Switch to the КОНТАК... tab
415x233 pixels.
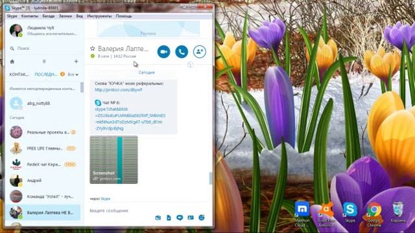coord(19,74)
